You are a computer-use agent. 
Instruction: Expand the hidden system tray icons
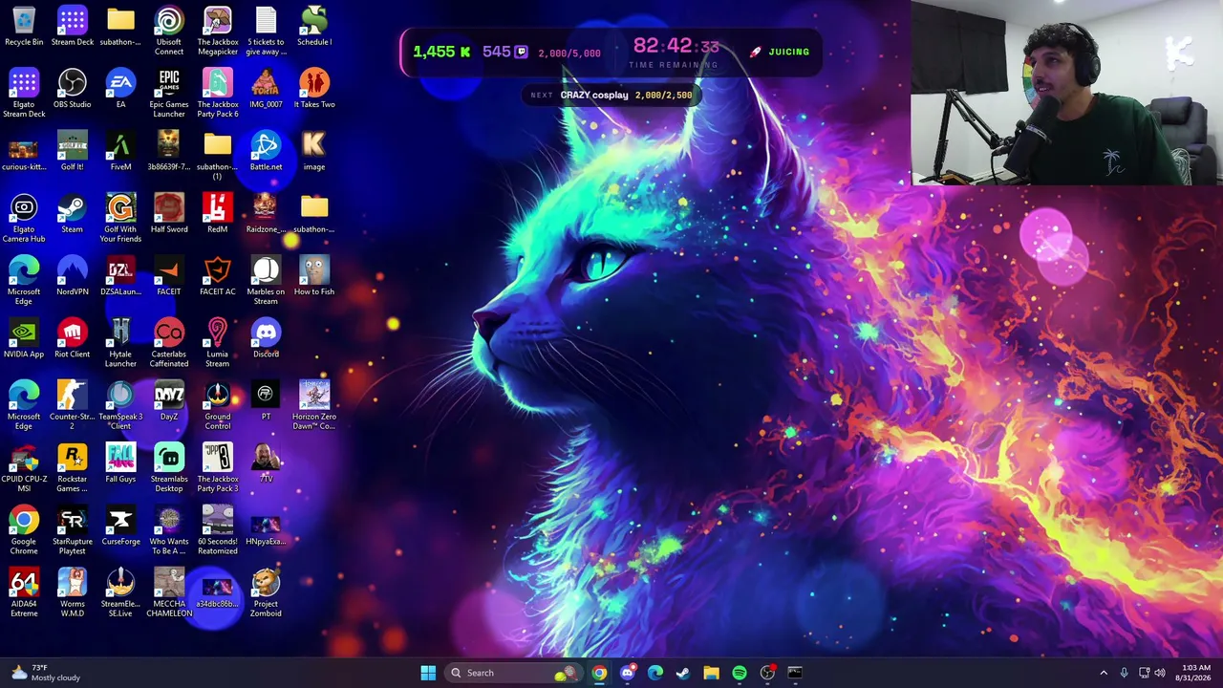1104,673
